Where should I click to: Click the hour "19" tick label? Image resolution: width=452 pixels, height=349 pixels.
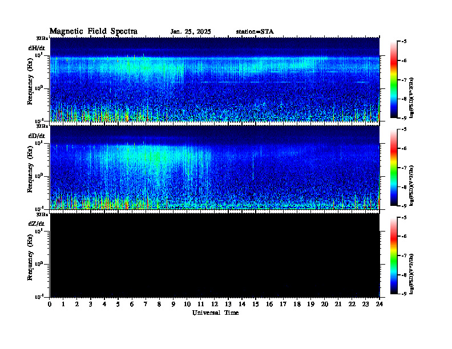pyautogui.click(x=311, y=305)
